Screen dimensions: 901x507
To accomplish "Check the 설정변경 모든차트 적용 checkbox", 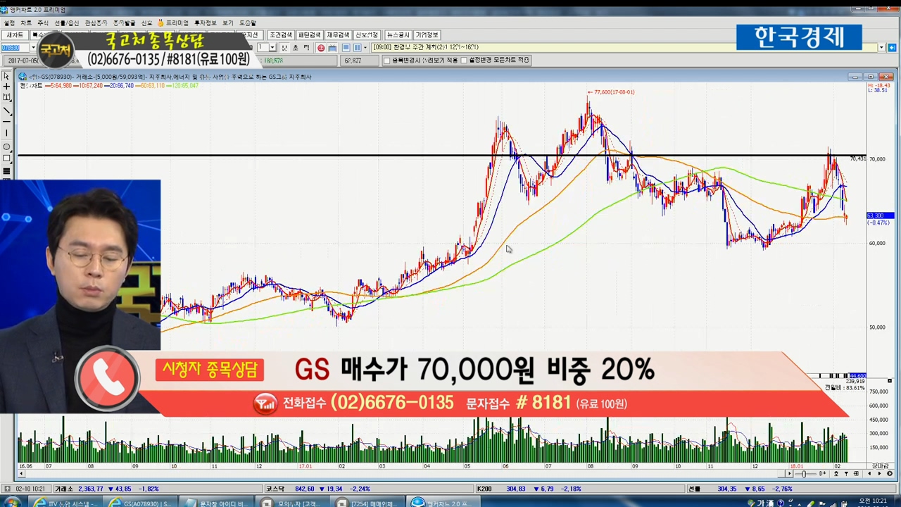I will pos(465,61).
